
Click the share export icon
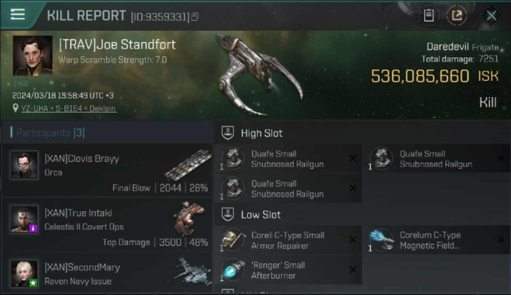[456, 16]
